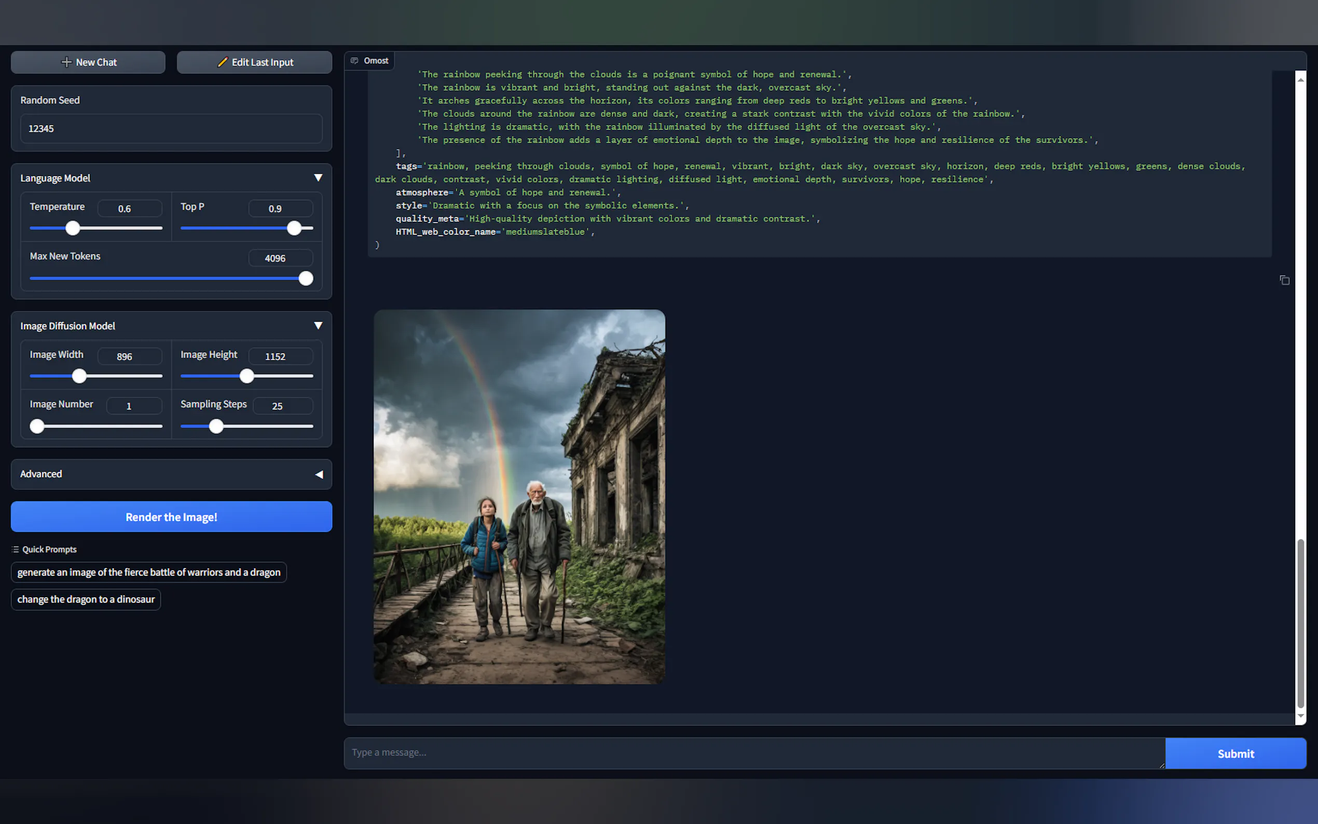
Task: Choose the change dragon to dinosaur prompt
Action: click(x=86, y=599)
